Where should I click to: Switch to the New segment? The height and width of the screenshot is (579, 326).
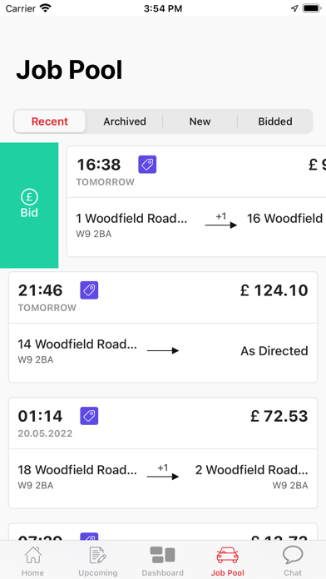point(200,121)
